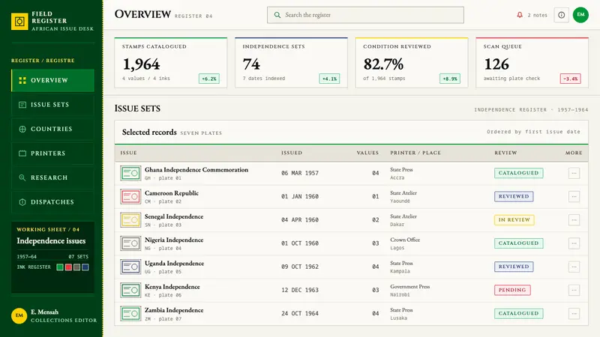Click the In Review badge for Senegal
Viewport: 600px width, 337px height.
click(x=514, y=219)
